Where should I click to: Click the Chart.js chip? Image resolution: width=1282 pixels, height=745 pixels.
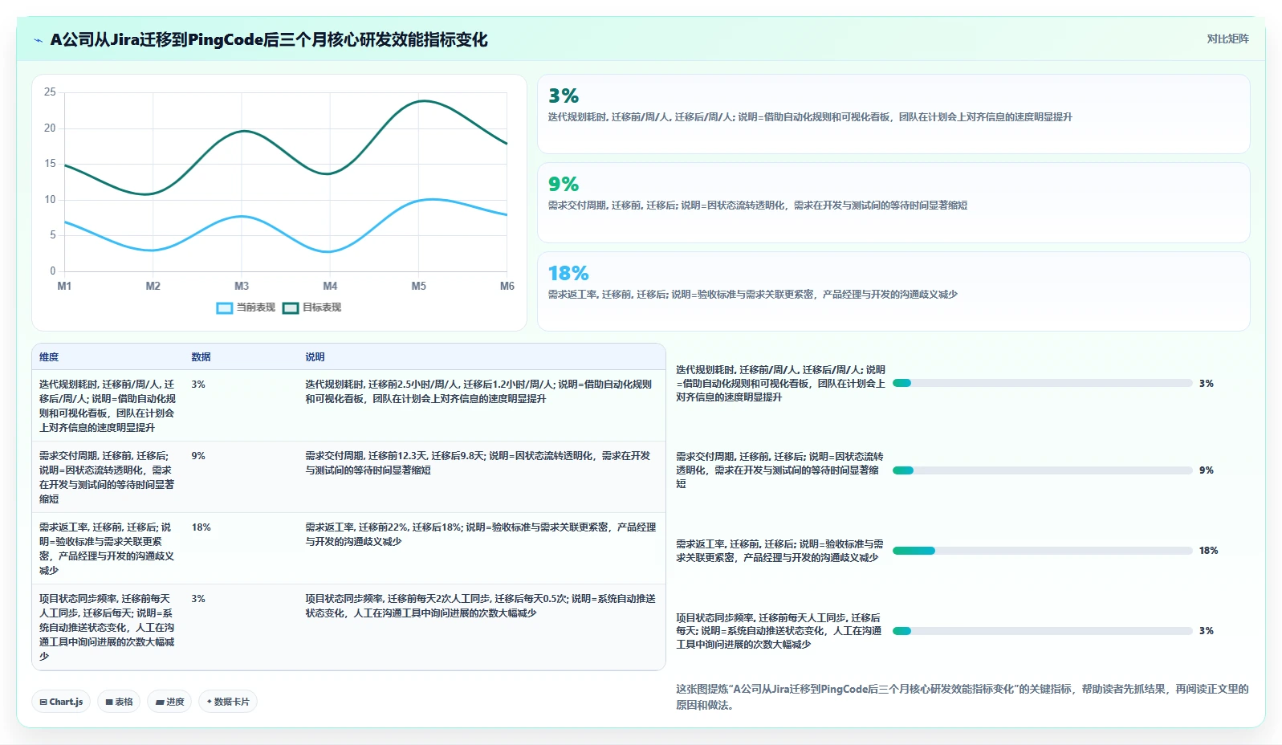[x=61, y=702]
